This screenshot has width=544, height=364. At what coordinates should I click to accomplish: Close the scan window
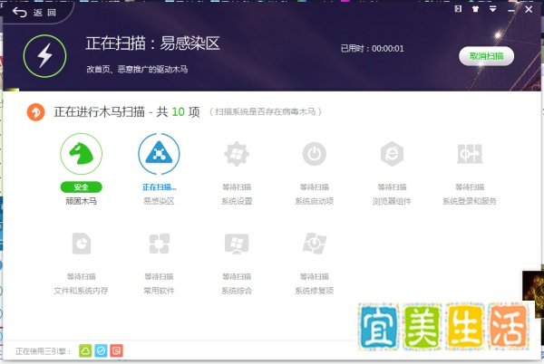pos(529,9)
